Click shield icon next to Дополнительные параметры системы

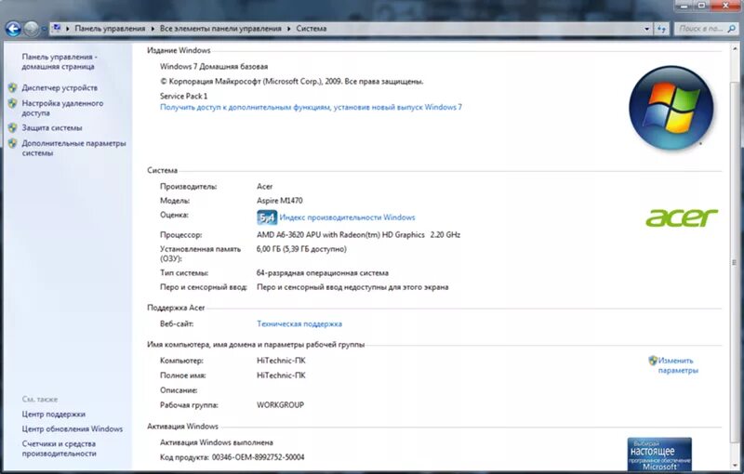click(13, 143)
